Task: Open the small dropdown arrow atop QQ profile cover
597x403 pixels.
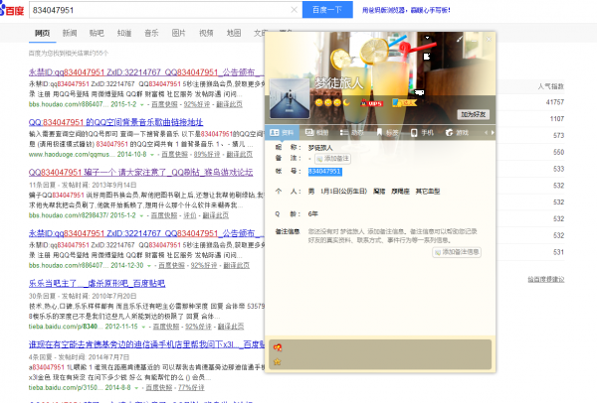Action: click(x=427, y=38)
